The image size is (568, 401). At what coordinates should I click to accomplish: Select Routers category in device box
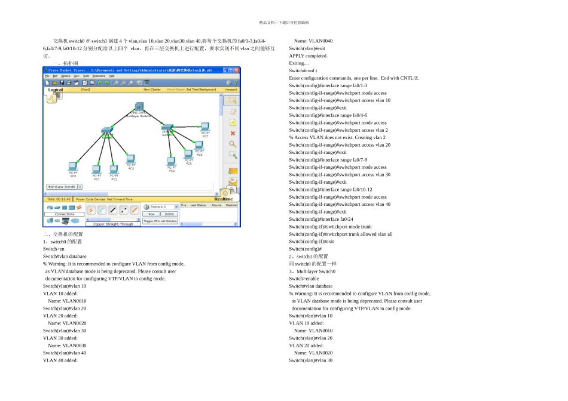coord(50,208)
